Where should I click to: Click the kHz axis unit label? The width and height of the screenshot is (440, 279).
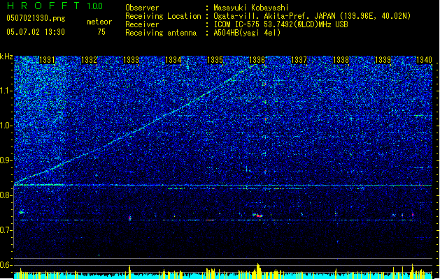tap(6, 56)
